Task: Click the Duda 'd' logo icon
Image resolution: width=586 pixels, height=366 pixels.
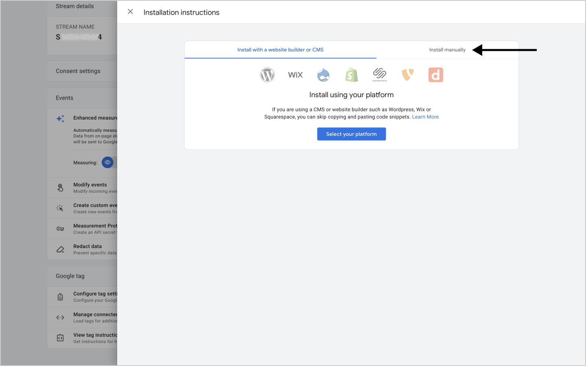Action: click(436, 75)
